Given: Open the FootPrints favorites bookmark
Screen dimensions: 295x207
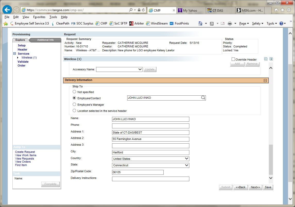Looking at the screenshot, I should [x=179, y=23].
